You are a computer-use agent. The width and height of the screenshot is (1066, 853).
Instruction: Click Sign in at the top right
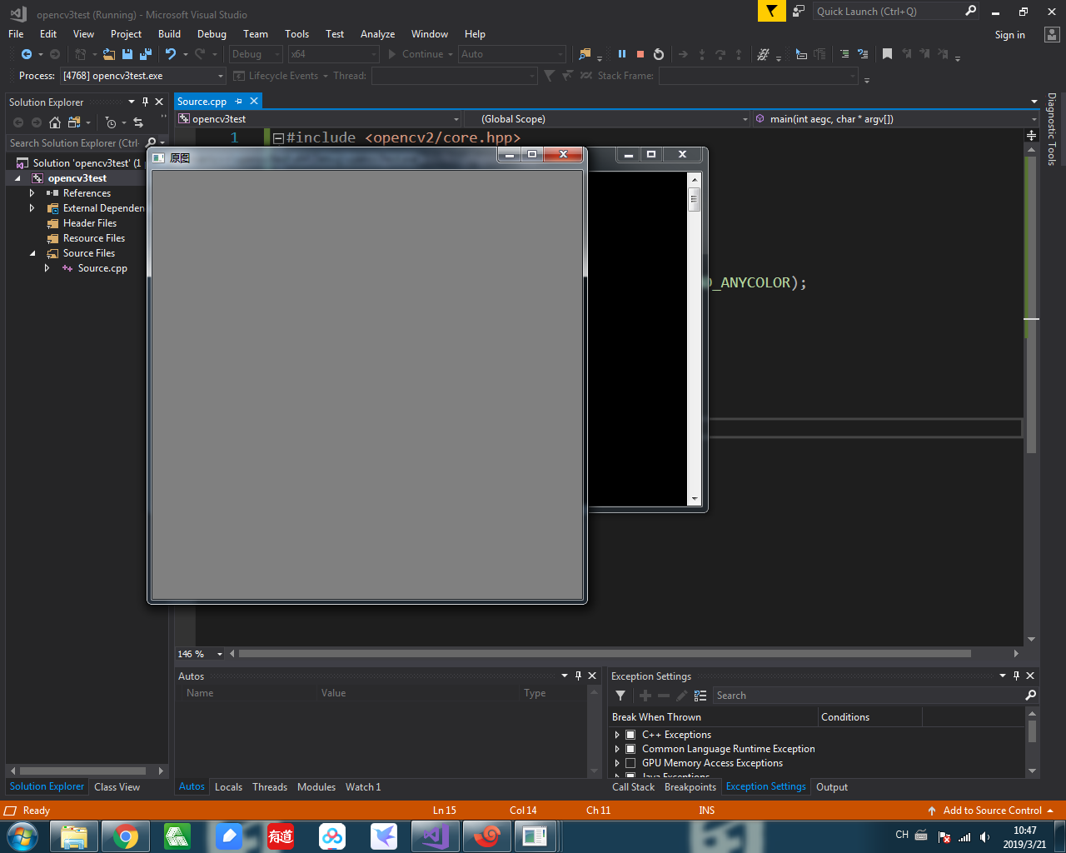coord(1009,35)
